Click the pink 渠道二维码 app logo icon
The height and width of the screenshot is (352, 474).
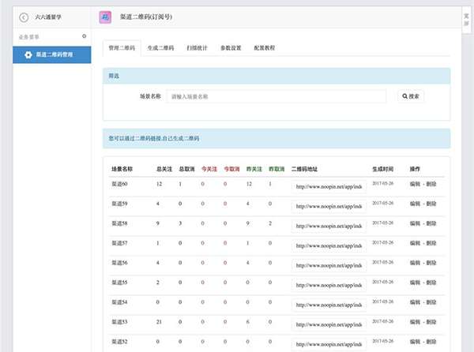(106, 16)
